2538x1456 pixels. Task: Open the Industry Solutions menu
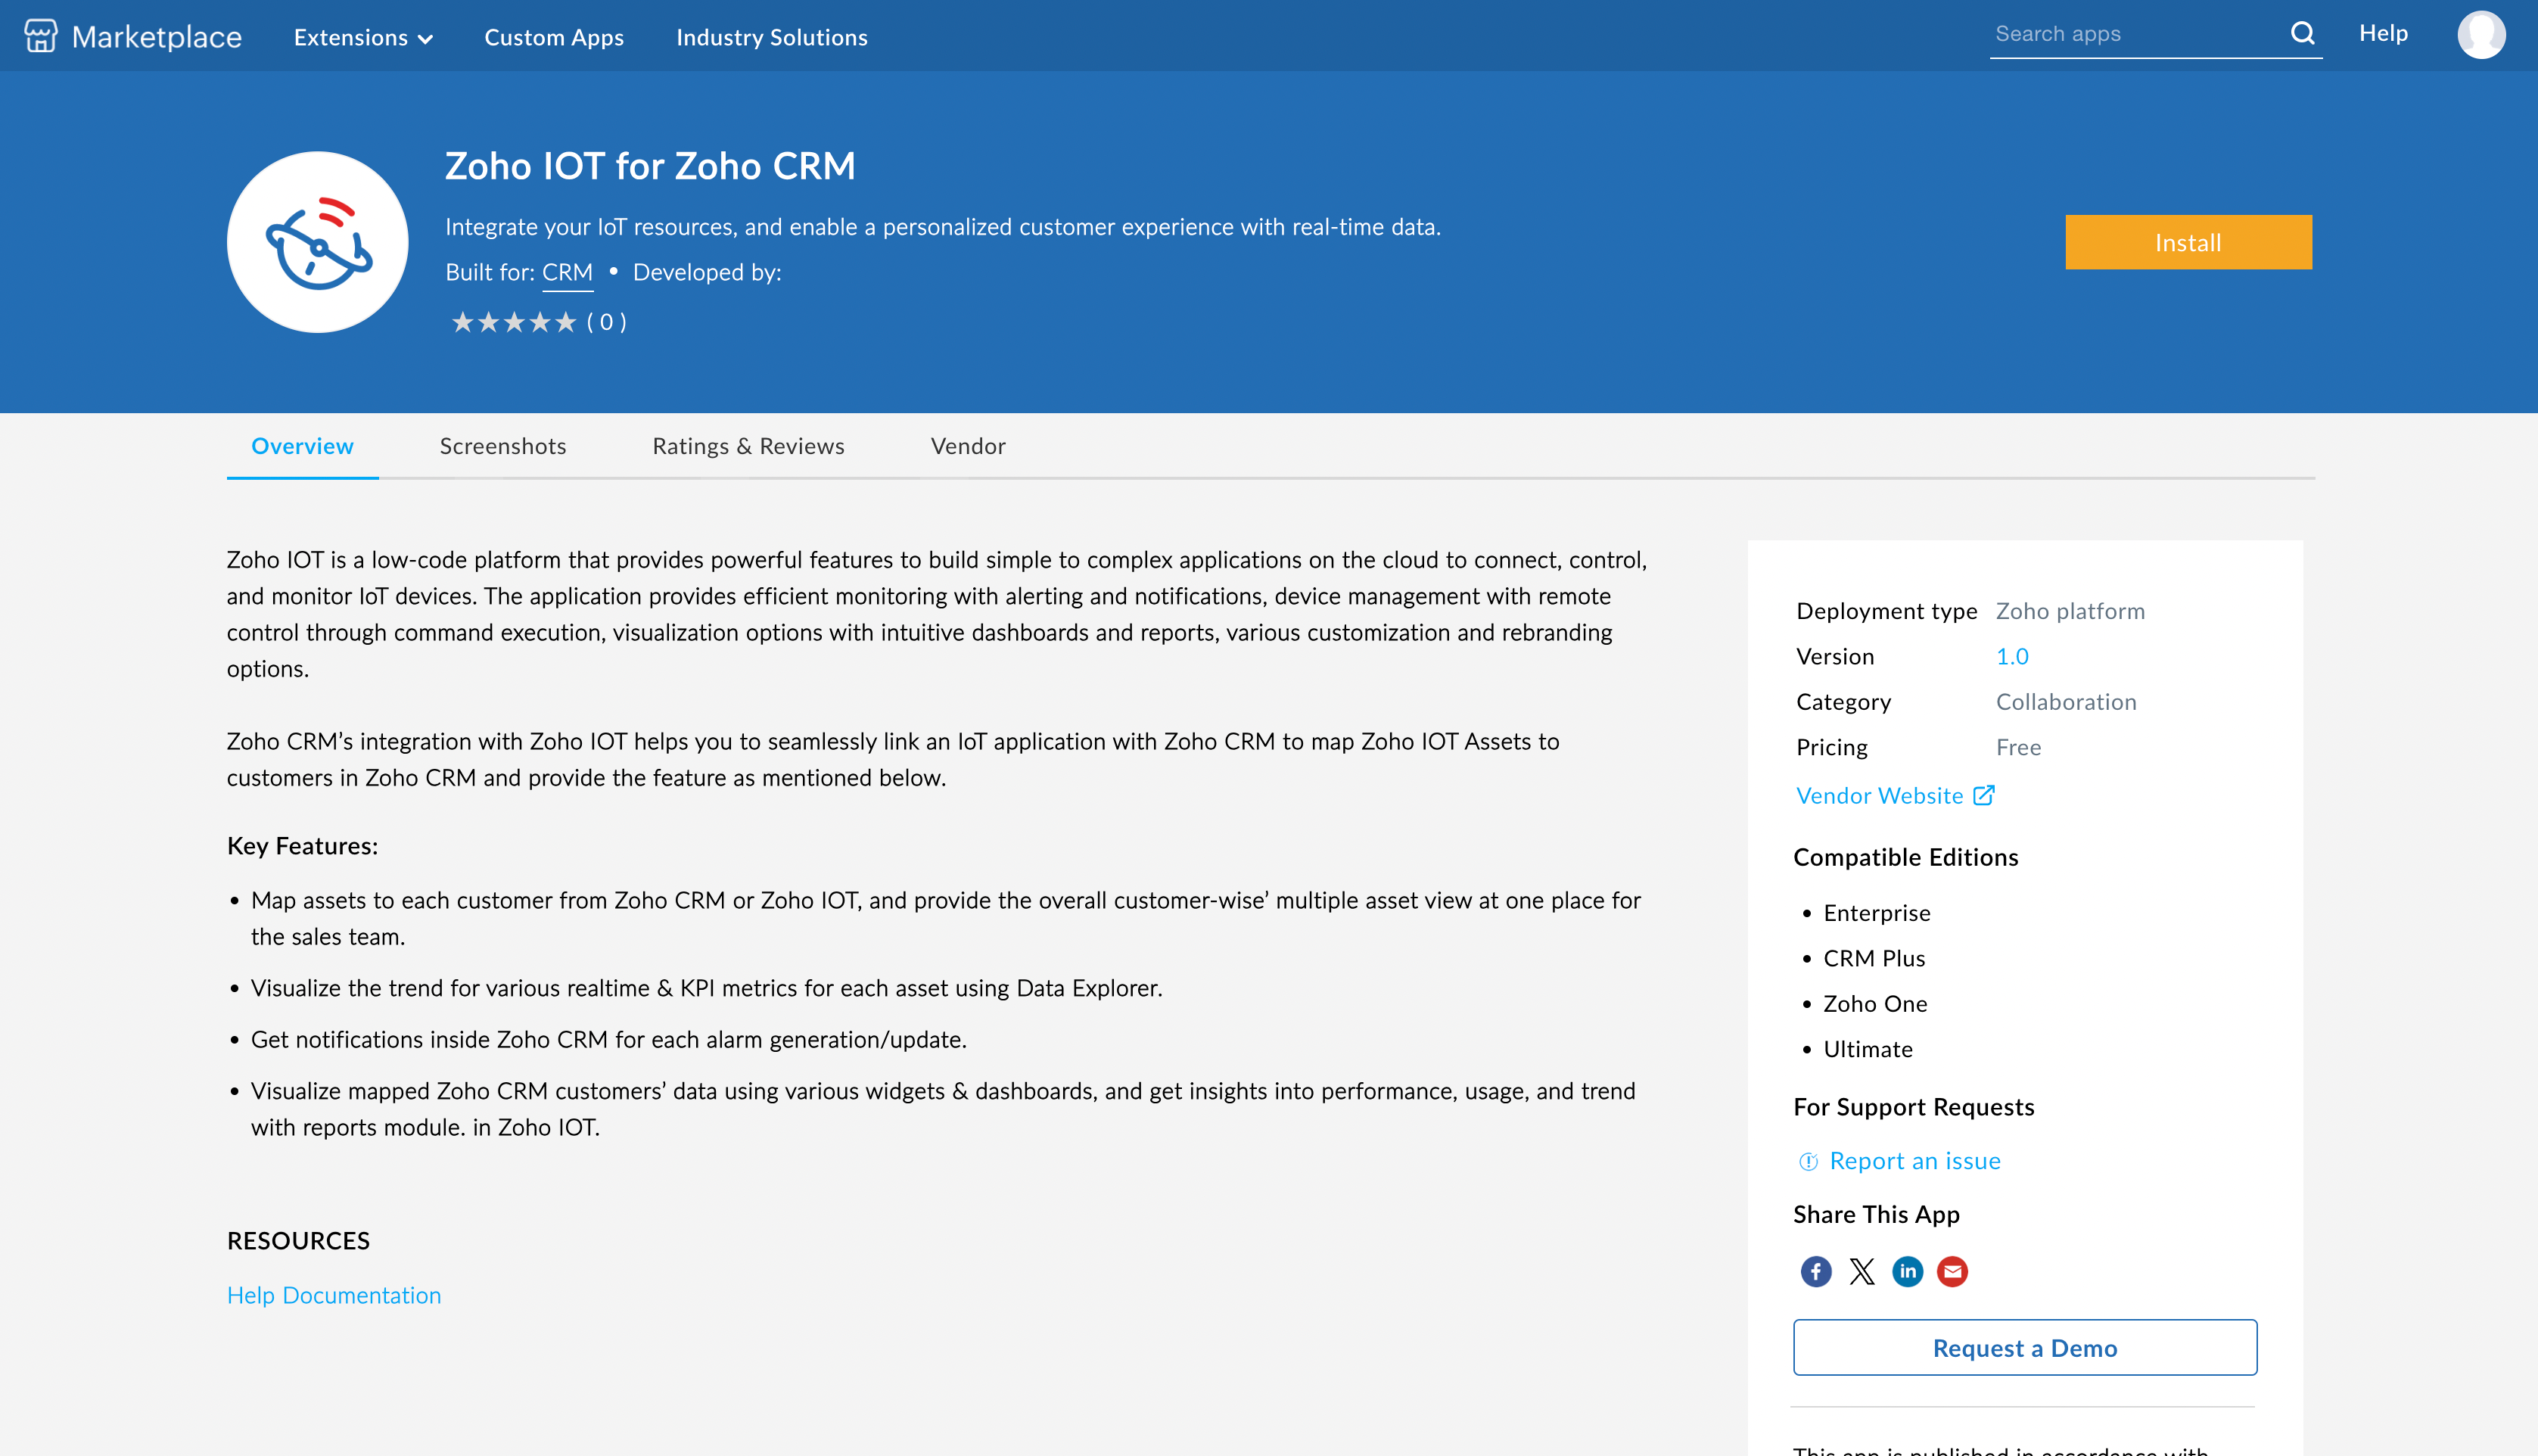(772, 37)
